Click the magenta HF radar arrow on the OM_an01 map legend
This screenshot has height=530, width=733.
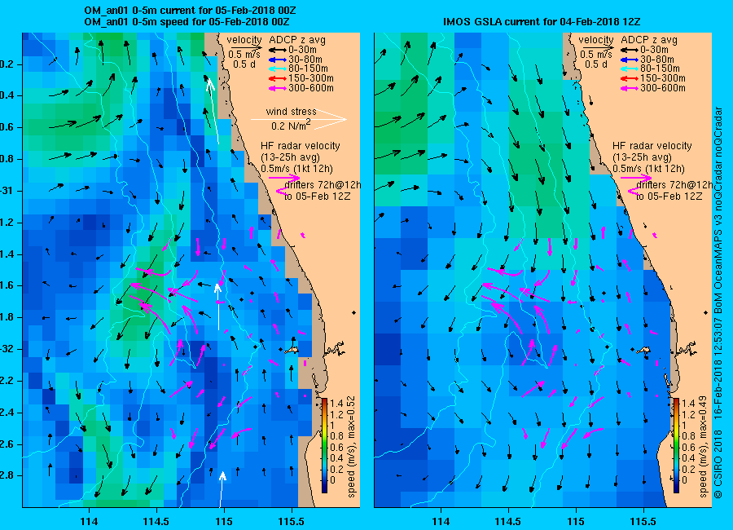284,178
